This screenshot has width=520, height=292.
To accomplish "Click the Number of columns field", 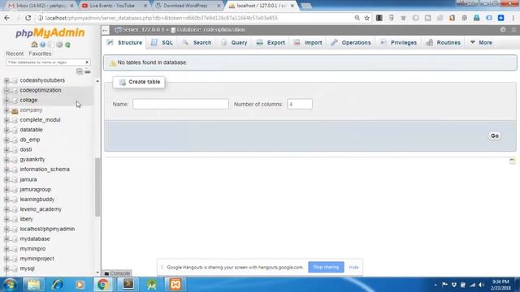I will 300,104.
